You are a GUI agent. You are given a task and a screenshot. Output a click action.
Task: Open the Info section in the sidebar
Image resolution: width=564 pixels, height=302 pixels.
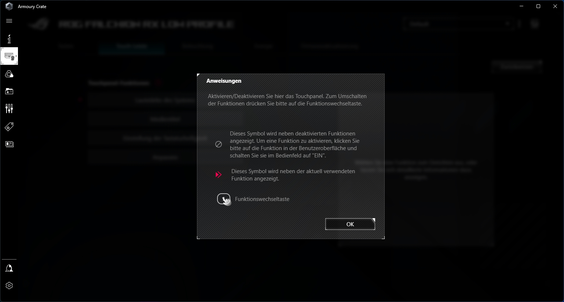9,39
